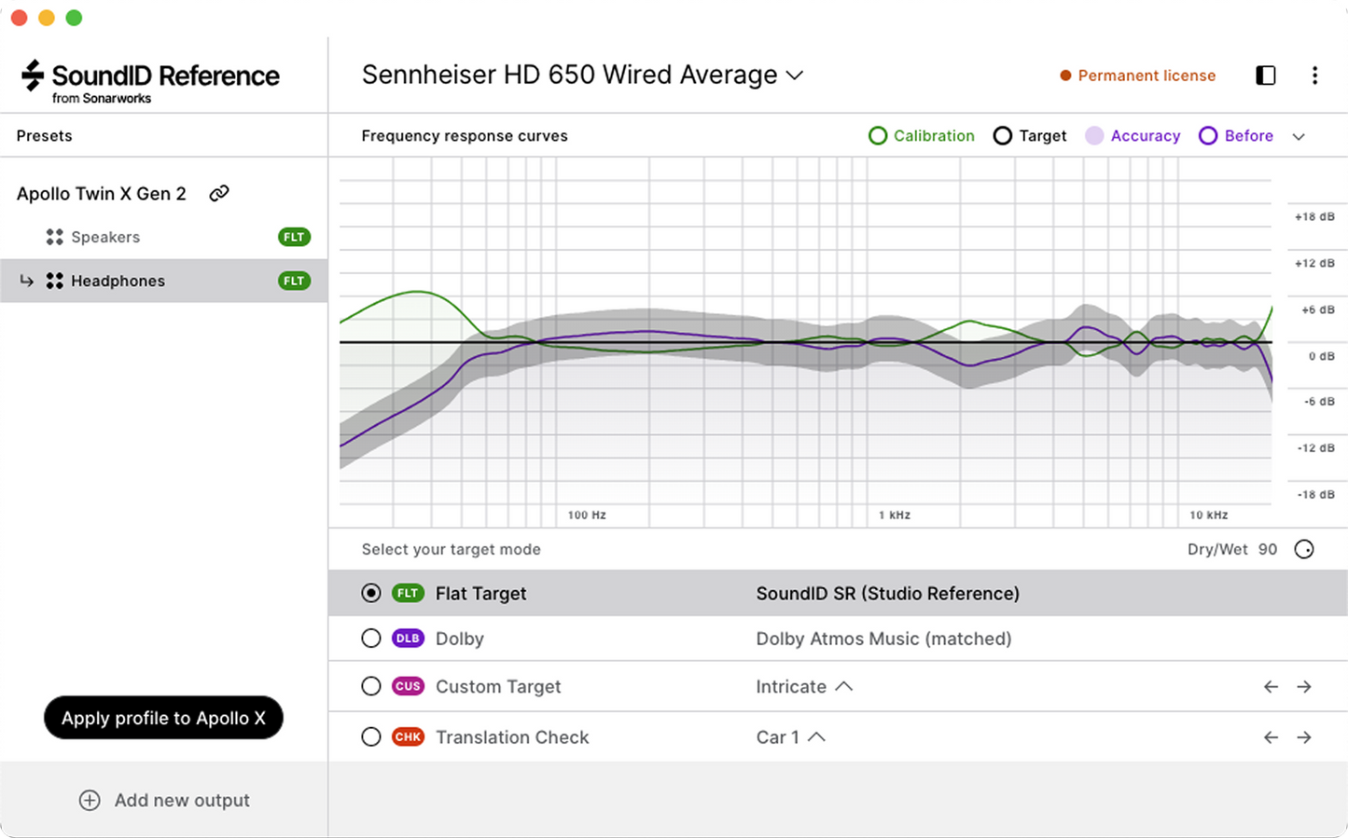Click the link icon beside Apollo Twin X Gen 2
The width and height of the screenshot is (1348, 838).
pyautogui.click(x=219, y=193)
